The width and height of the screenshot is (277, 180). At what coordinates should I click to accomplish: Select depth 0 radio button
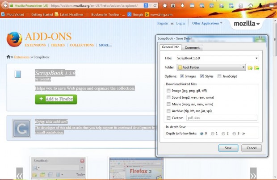coord(201,134)
